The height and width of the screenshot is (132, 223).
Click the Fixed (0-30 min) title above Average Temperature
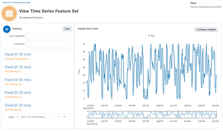coord(18,54)
